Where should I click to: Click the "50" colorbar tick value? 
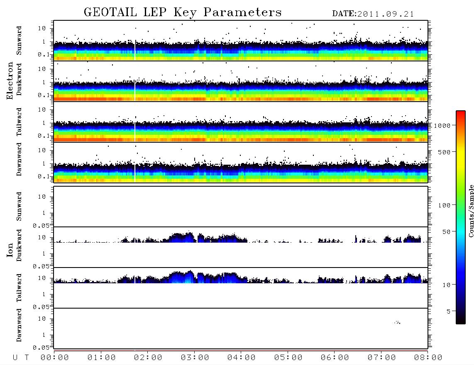point(447,232)
